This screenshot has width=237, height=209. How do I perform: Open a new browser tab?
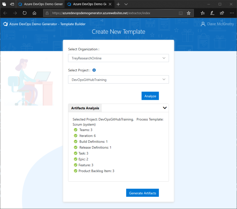(118, 4)
